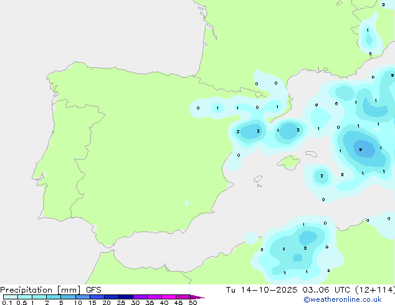Pick the legend swatch between 20 and 25

pyautogui.click(x=112, y=297)
